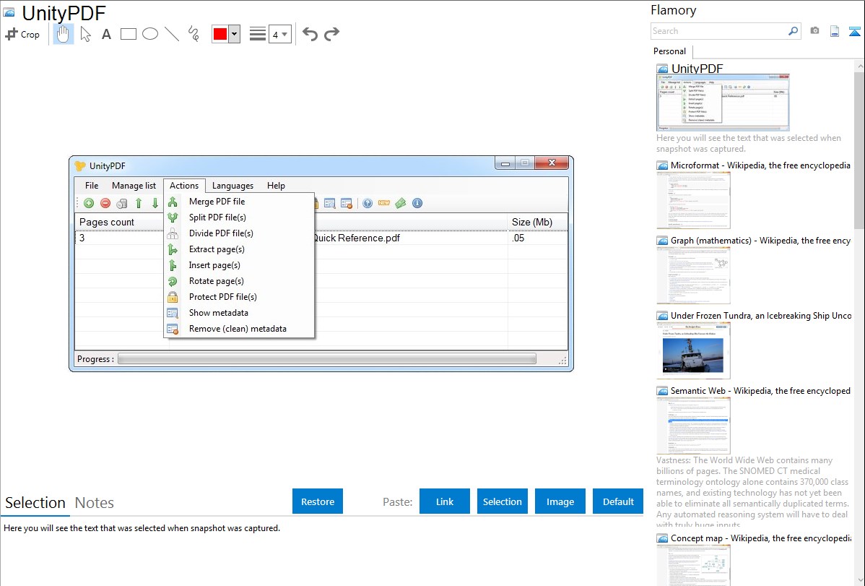Open the Personal tab
Screen dimensions: 865x586
tap(669, 51)
